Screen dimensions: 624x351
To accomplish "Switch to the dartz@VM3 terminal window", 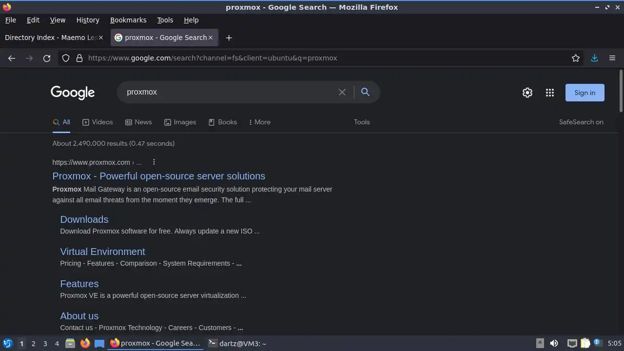I will click(237, 343).
